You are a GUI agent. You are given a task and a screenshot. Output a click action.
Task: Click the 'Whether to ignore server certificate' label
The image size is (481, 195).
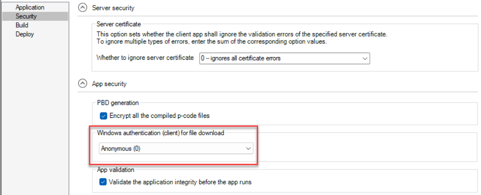click(x=145, y=58)
